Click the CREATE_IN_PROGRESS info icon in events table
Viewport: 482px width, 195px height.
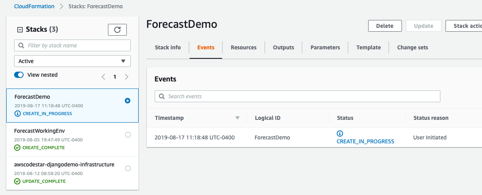(340, 134)
